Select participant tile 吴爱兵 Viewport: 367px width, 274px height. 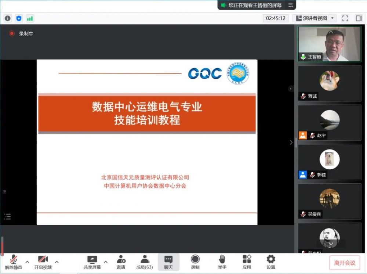pyautogui.click(x=330, y=201)
